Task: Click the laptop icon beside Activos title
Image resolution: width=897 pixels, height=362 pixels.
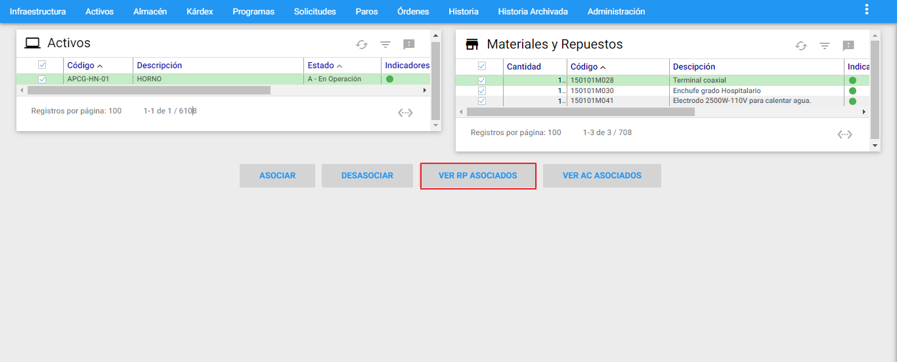Action: point(32,43)
